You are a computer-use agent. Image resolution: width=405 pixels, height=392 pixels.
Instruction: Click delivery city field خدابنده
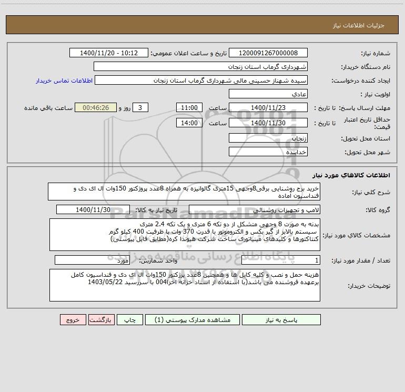268,152
